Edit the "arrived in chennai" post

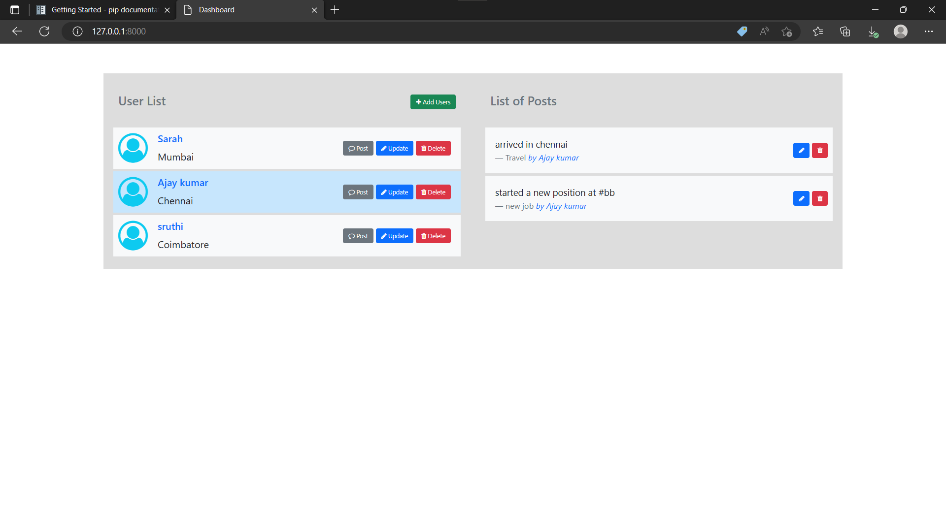801,151
